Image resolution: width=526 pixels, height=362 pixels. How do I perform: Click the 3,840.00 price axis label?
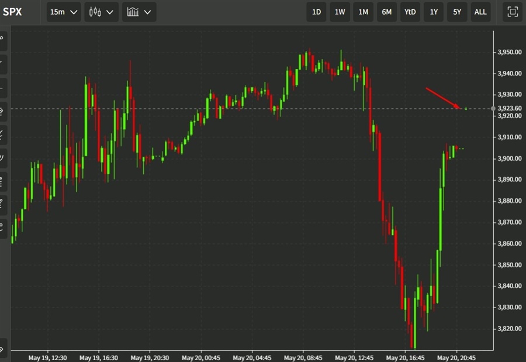(x=510, y=286)
